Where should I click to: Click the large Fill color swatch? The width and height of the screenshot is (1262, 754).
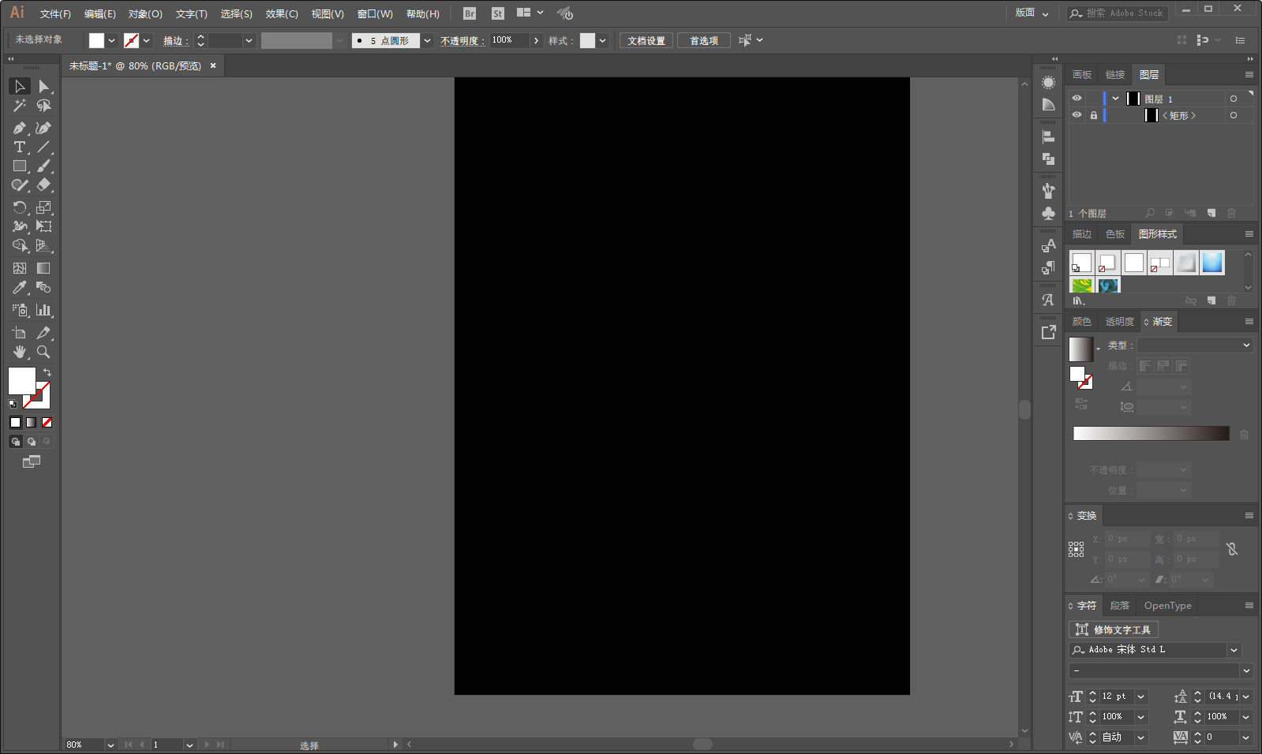pos(22,380)
